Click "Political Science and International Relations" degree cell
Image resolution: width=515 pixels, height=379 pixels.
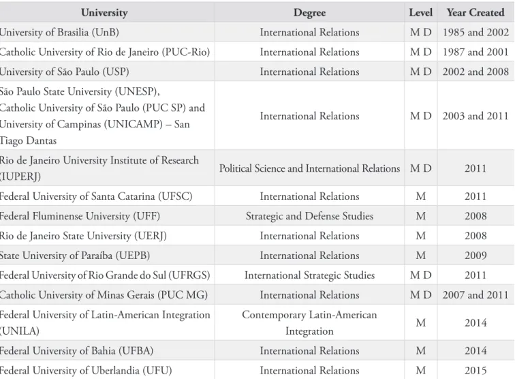tap(310, 168)
